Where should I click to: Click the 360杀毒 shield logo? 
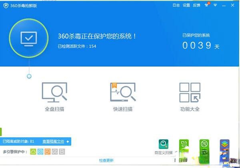[6, 6]
